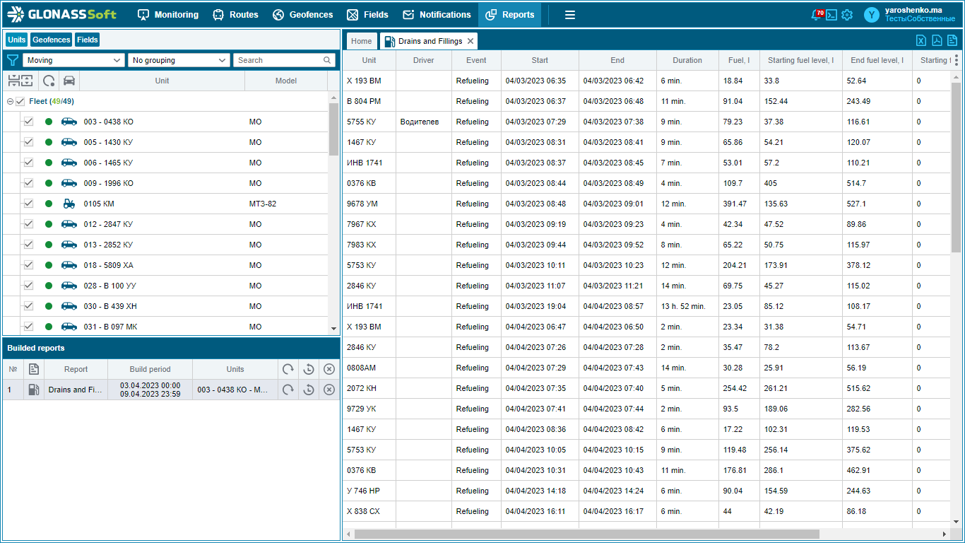Uncheck unit 005 - 1430 КУ

28,142
